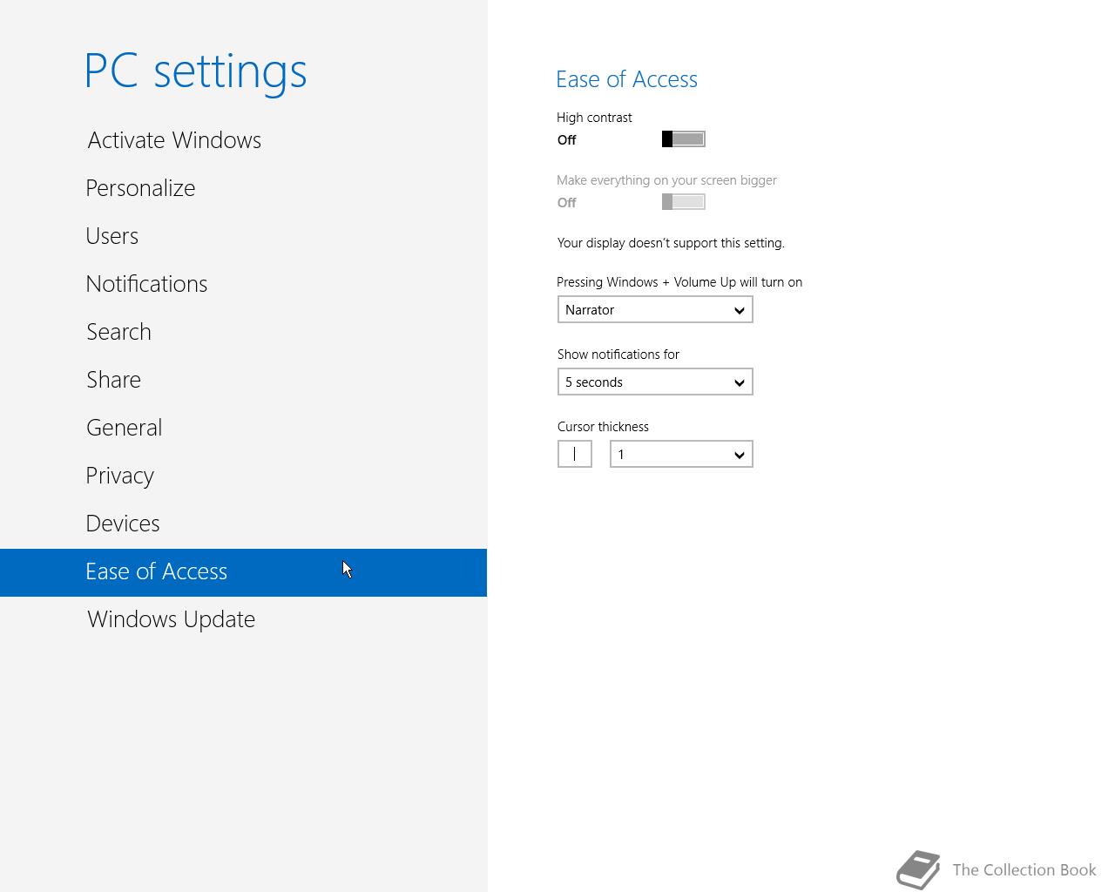Click the Cursor thickness label

603,427
